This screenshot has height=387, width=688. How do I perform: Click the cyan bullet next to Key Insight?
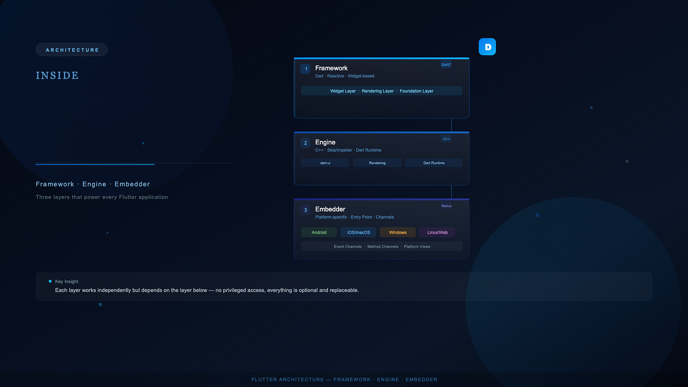(50, 281)
